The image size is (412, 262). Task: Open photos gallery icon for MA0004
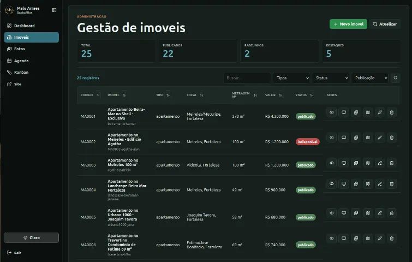pos(356,184)
